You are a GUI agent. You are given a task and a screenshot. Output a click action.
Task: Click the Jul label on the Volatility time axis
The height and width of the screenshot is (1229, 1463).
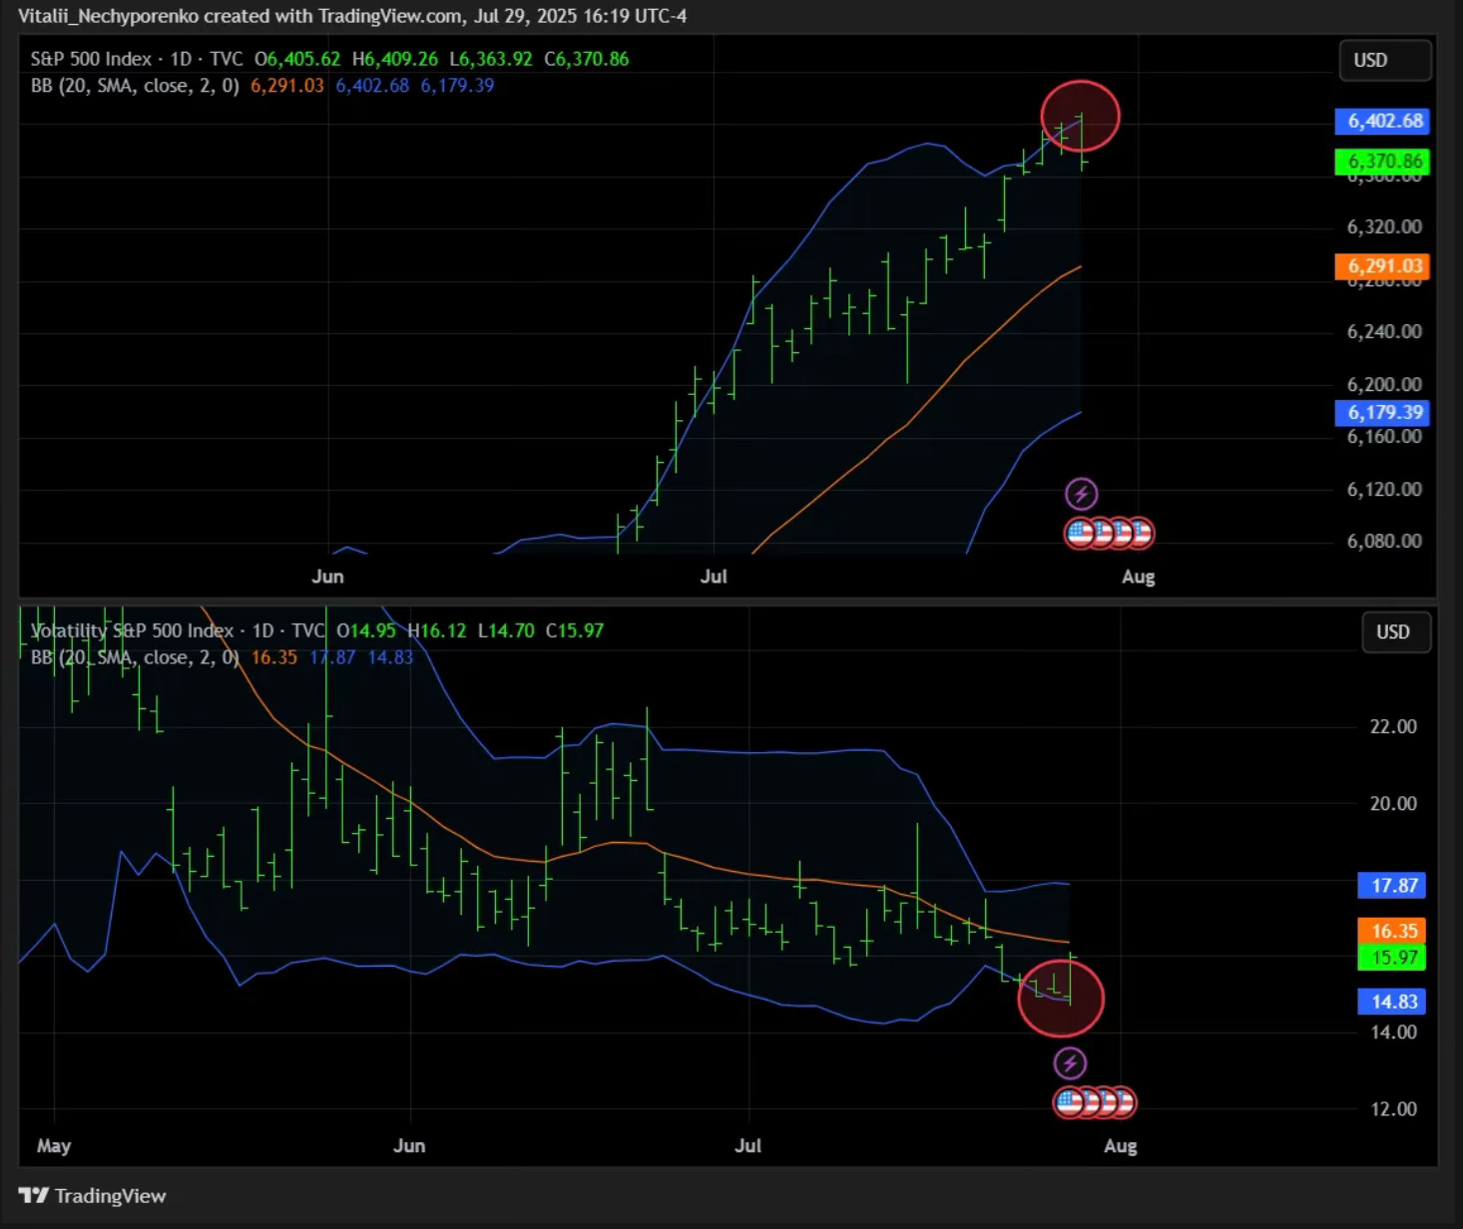coord(748,1146)
